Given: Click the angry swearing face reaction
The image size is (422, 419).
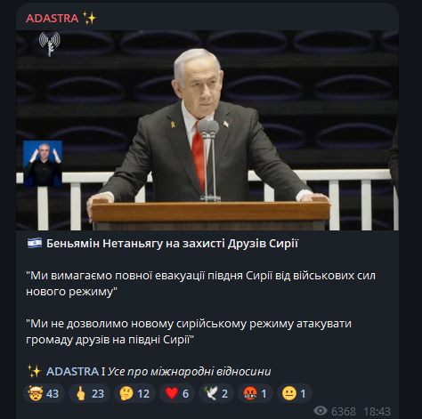Looking at the screenshot, I should click(x=256, y=393).
